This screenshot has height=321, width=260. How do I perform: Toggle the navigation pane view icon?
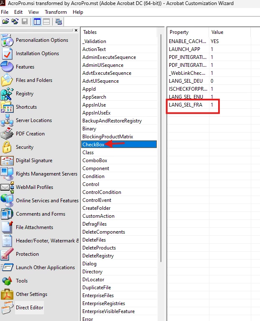(x=37, y=21)
